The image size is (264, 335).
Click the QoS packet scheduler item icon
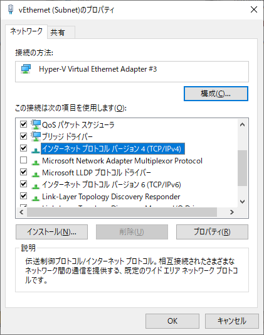[x=36, y=124]
